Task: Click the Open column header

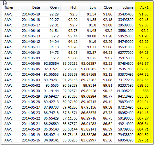Action: click(x=51, y=7)
